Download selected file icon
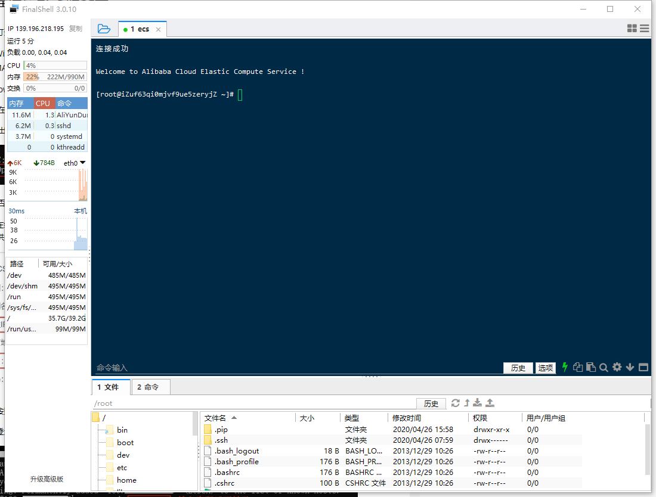This screenshot has height=497, width=656. [477, 403]
